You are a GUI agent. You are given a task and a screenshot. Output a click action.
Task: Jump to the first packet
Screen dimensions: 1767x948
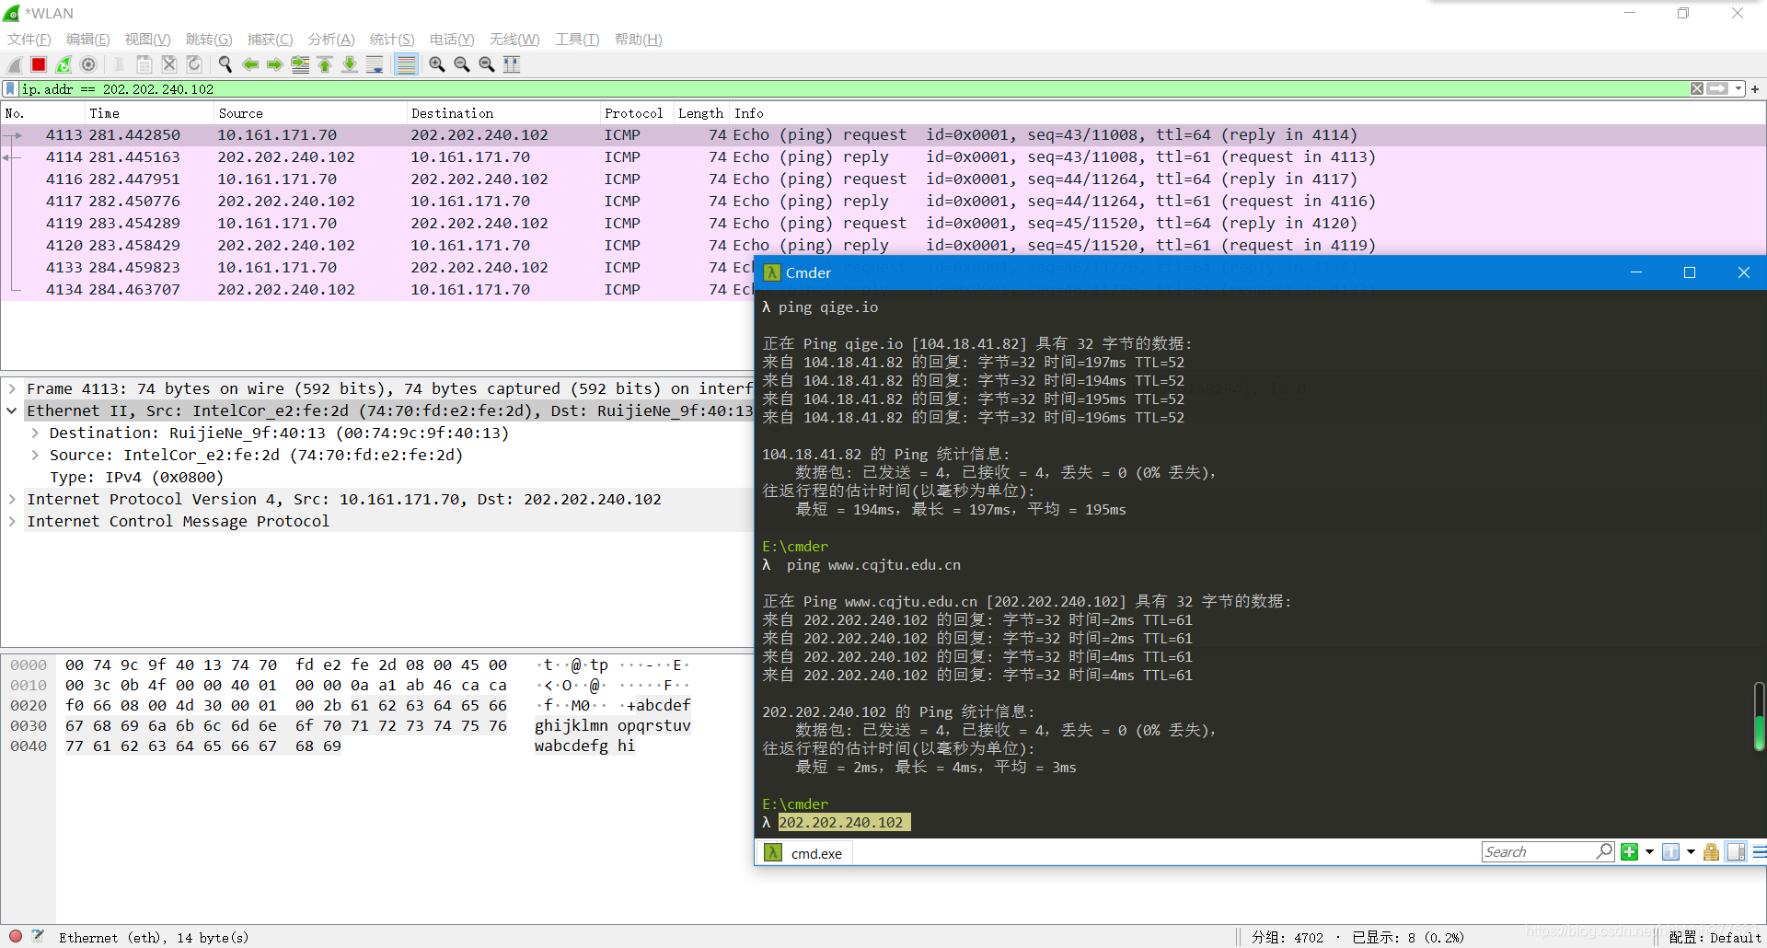click(x=325, y=64)
